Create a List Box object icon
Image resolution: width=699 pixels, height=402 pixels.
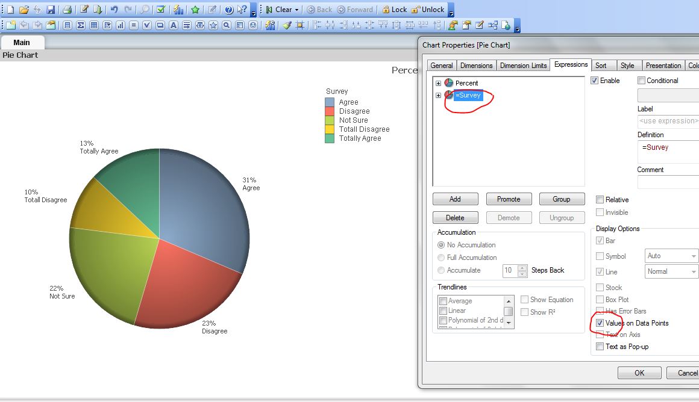point(67,25)
